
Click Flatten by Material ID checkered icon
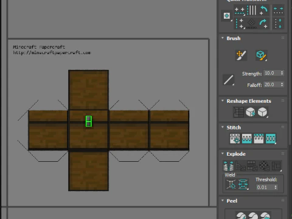pos(264,166)
